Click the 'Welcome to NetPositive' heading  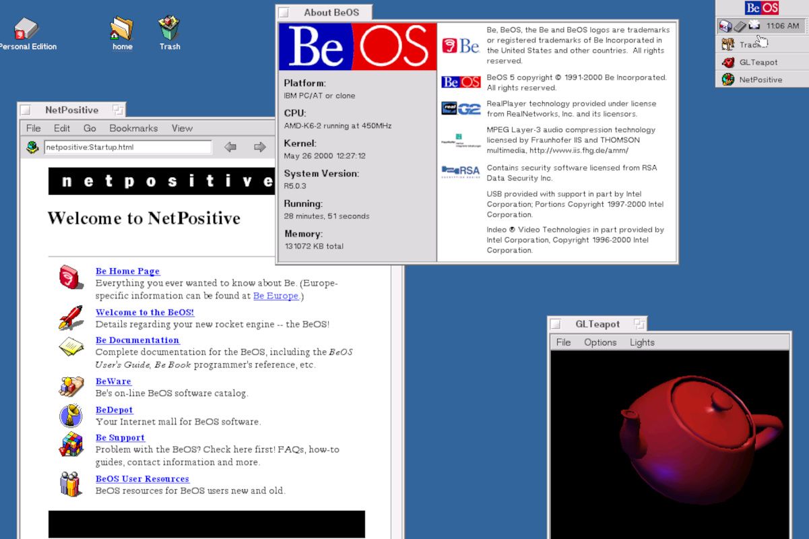point(143,218)
